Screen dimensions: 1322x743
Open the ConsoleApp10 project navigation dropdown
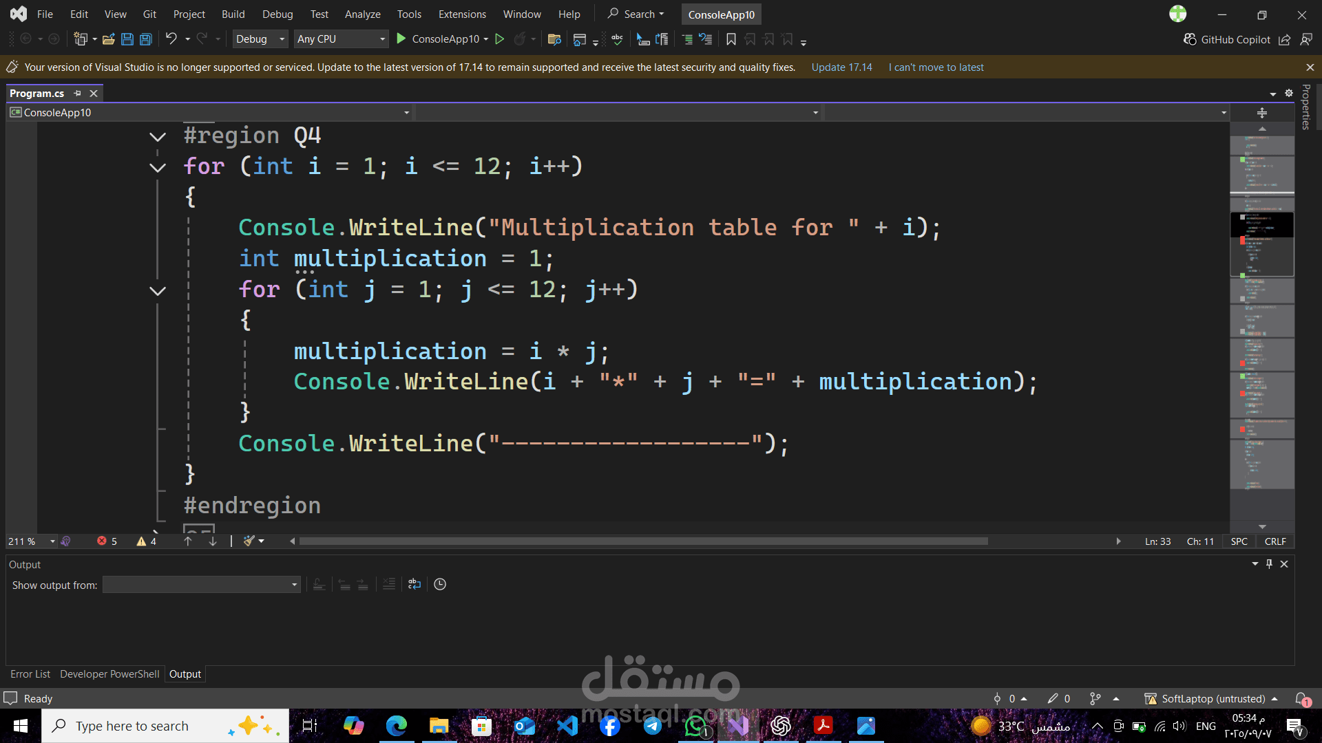coord(210,113)
